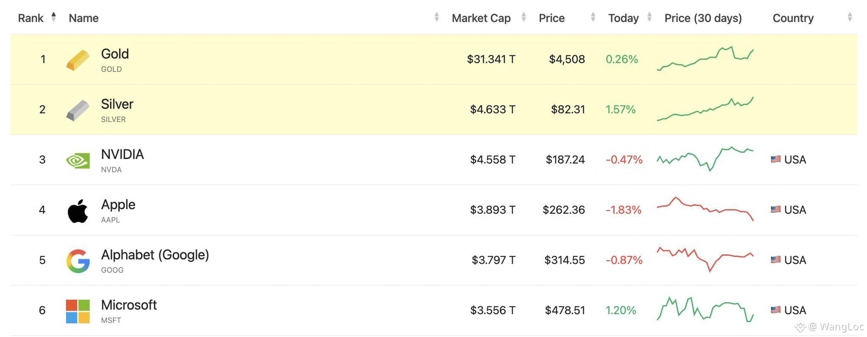Open the Microsoft company link
This screenshot has width=867, height=337.
point(129,305)
